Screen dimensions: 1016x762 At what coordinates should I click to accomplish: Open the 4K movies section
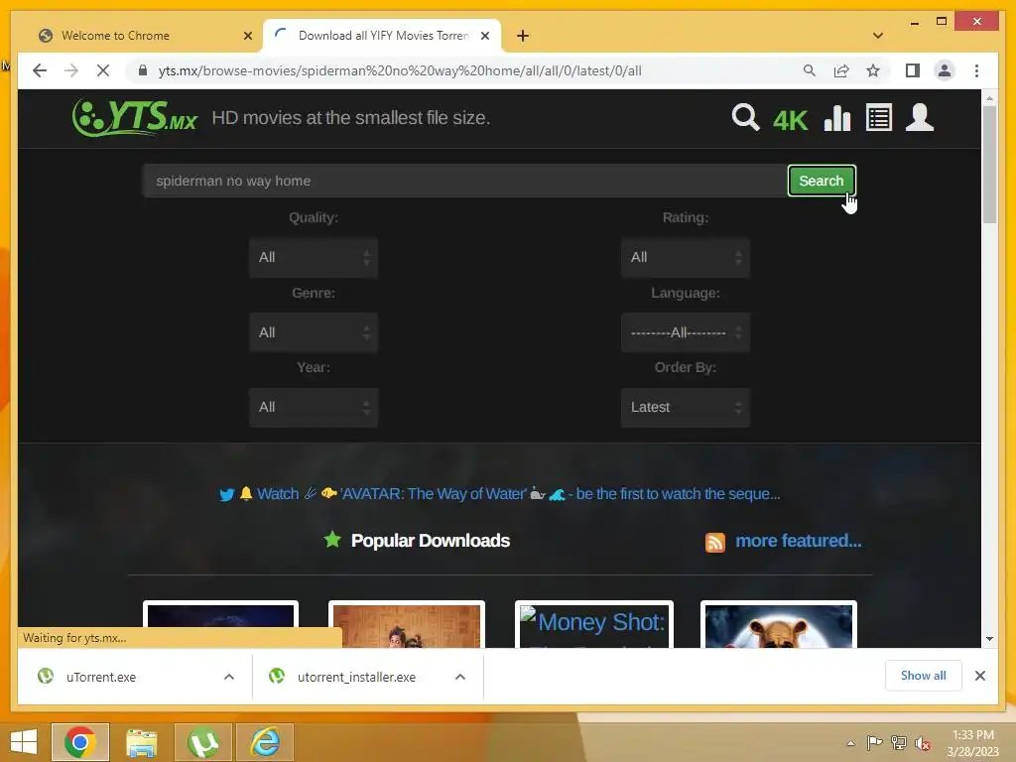(790, 120)
